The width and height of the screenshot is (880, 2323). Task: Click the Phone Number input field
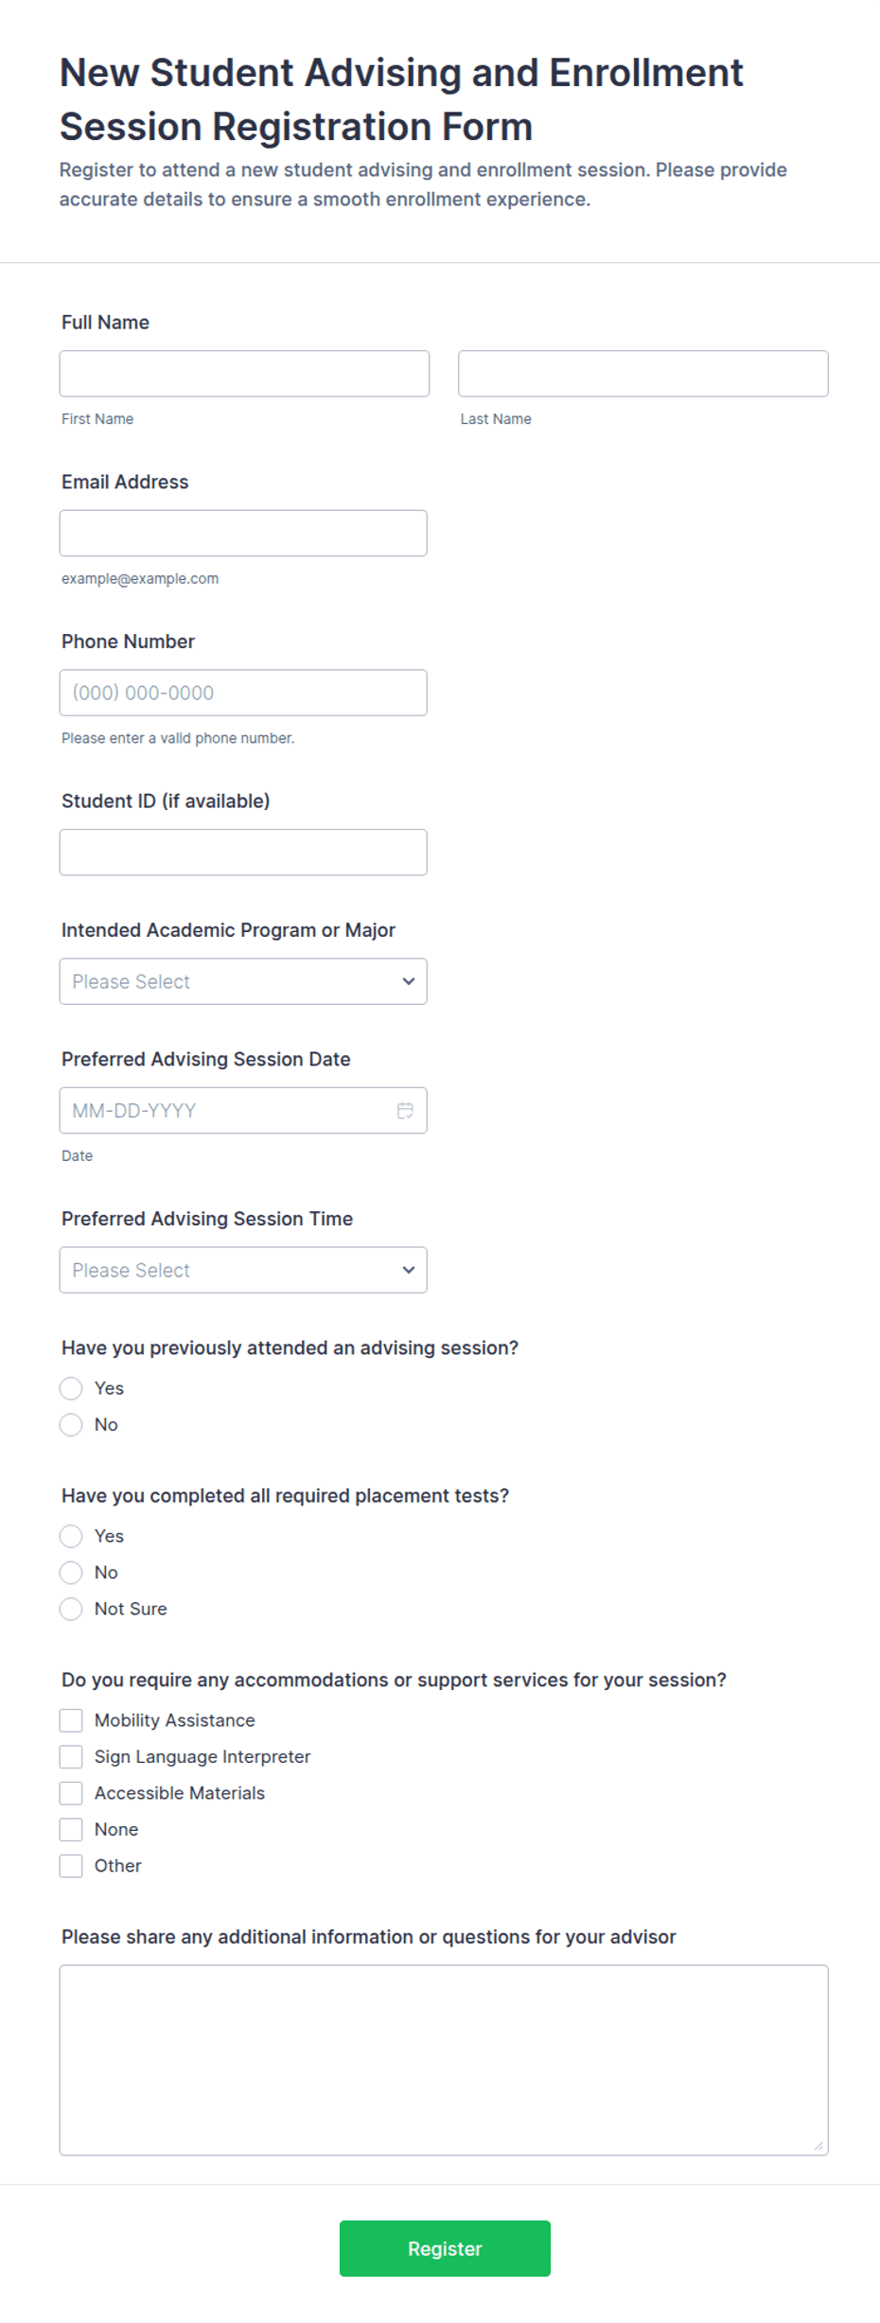coord(243,693)
